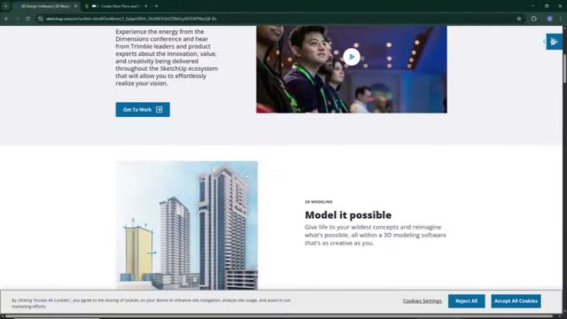Bookmark this page with the star icon

pyautogui.click(x=519, y=18)
